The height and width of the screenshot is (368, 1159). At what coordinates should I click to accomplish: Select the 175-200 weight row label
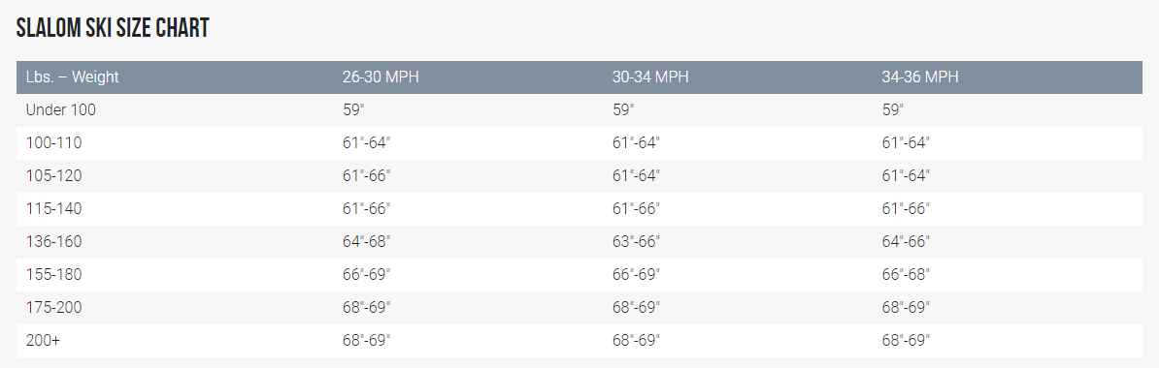pyautogui.click(x=54, y=308)
